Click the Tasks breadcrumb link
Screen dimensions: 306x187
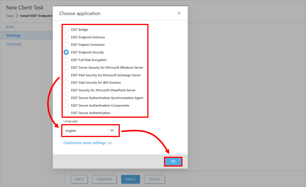coord(10,16)
